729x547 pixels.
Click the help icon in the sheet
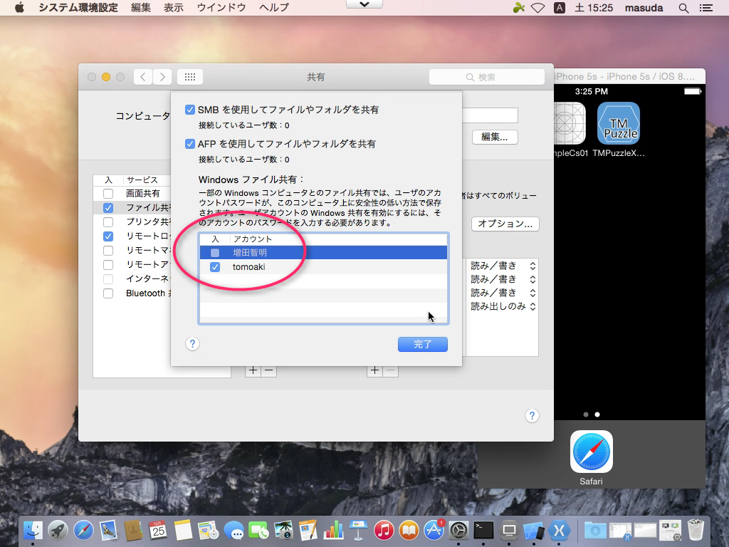192,344
